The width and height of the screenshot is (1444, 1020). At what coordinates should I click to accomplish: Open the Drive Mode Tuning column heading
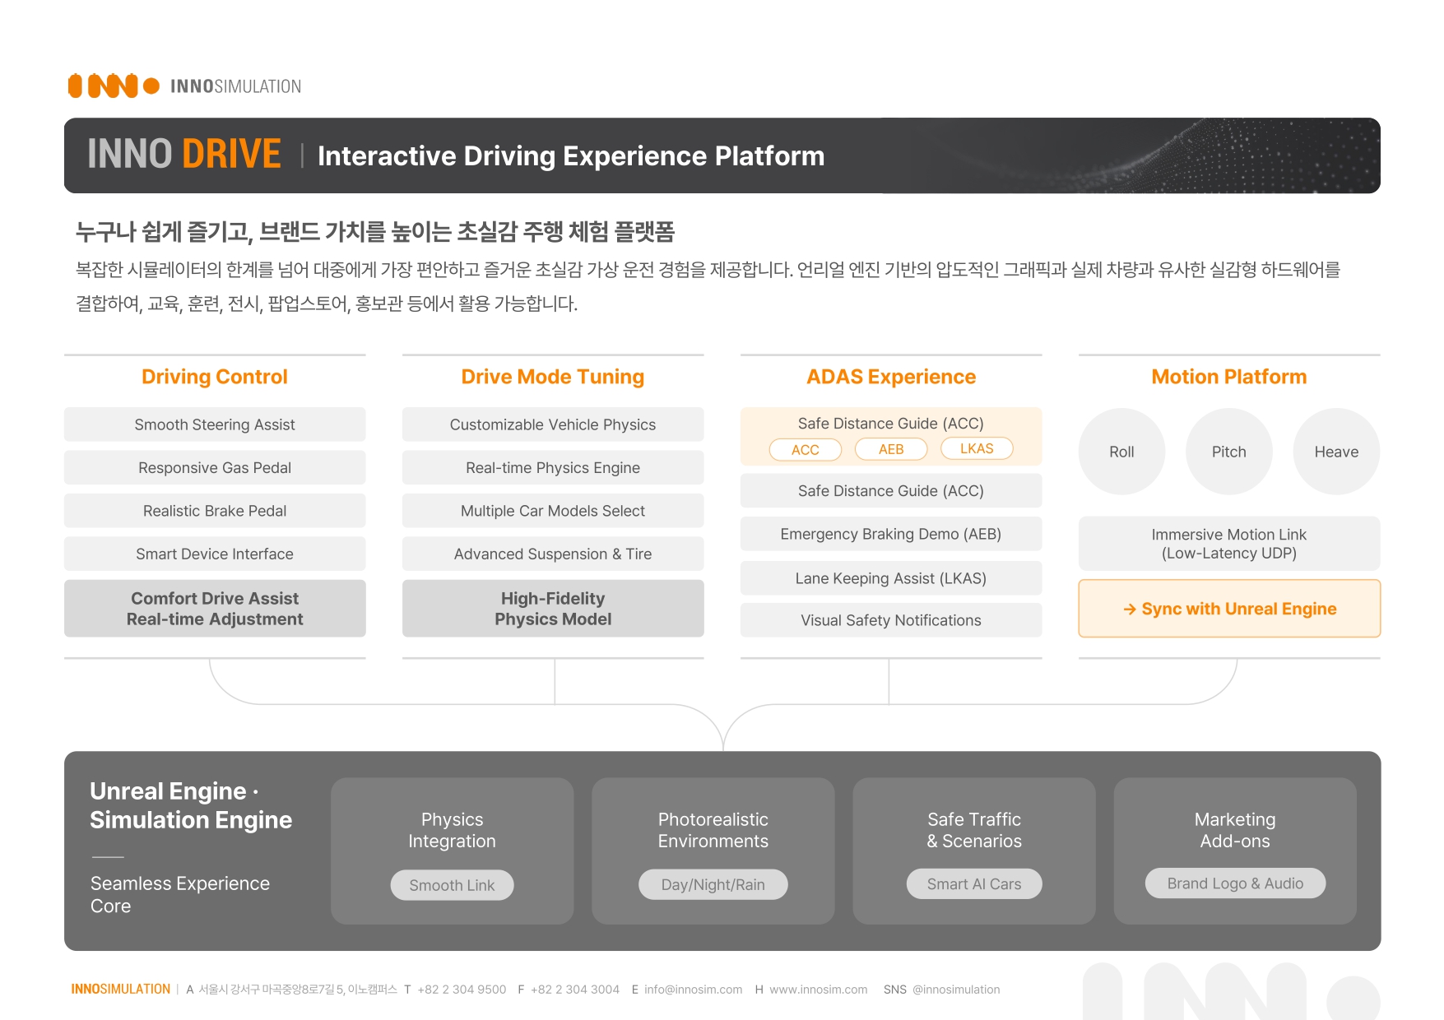(553, 377)
